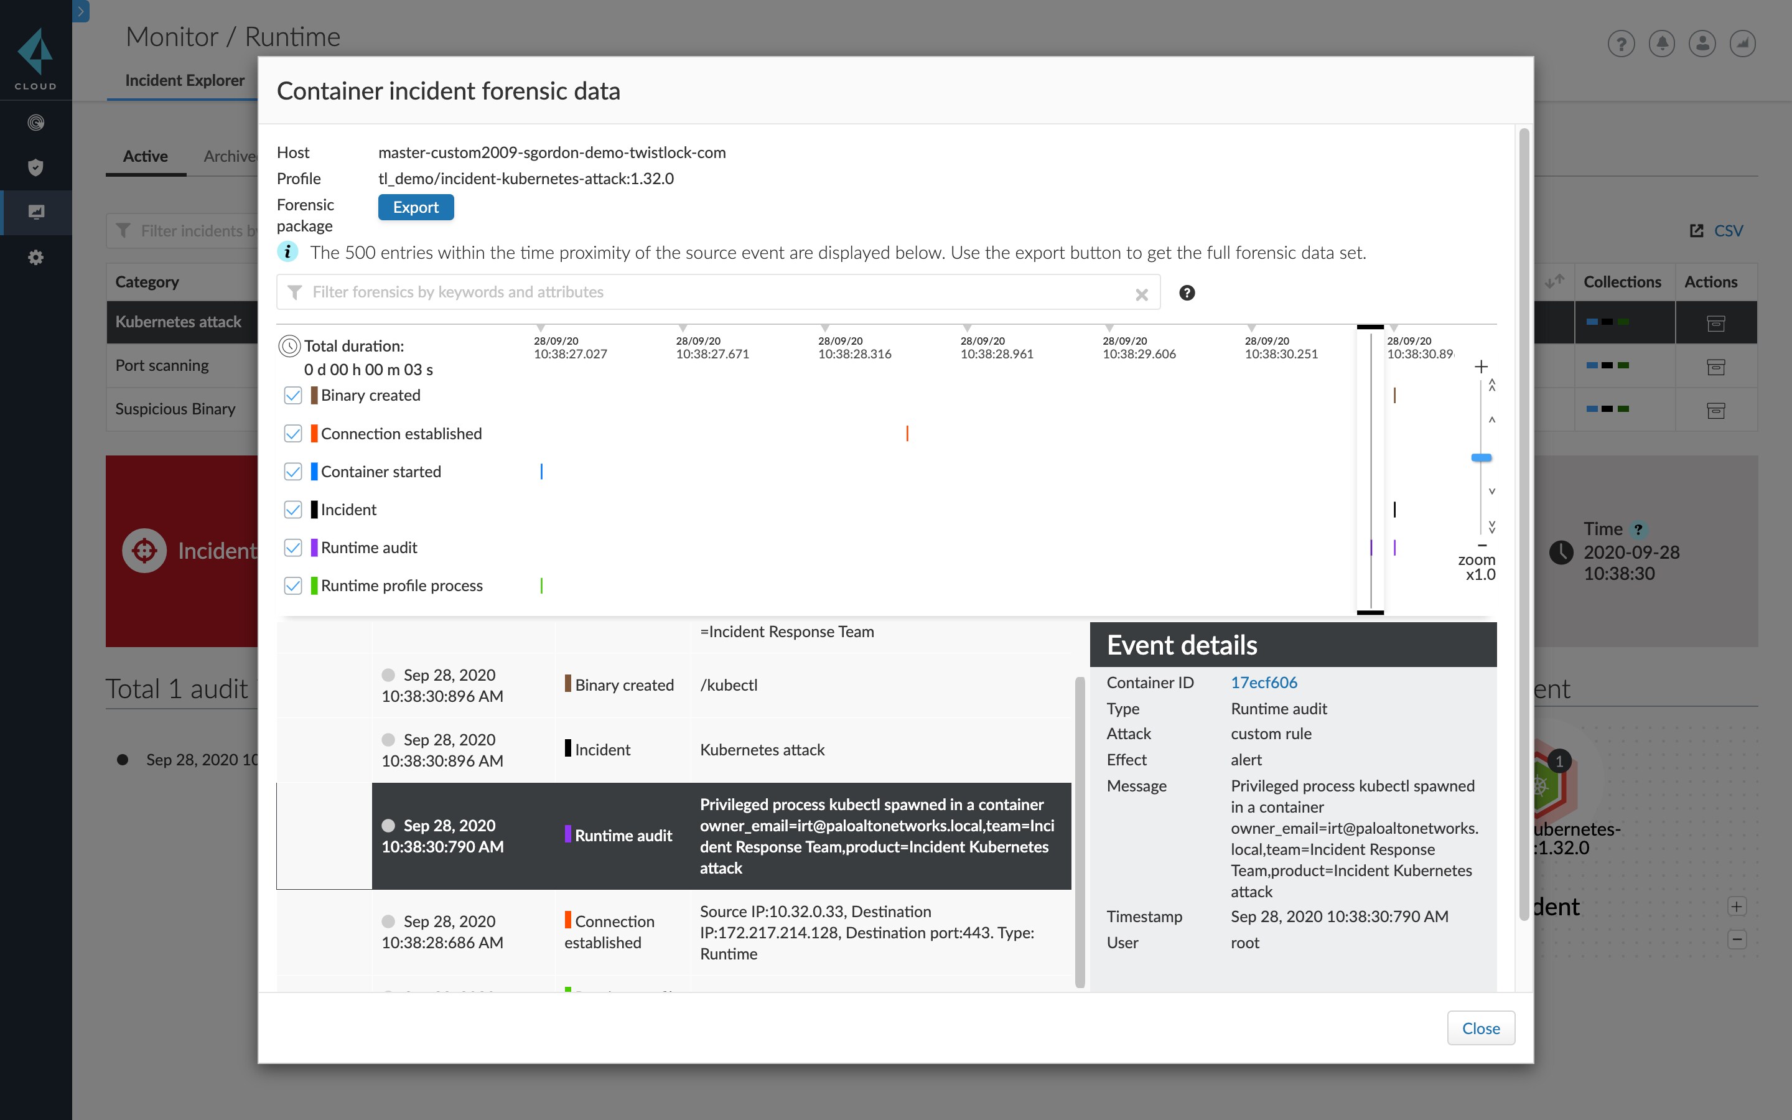Image resolution: width=1792 pixels, height=1120 pixels.
Task: Click the notifications bell icon
Action: coord(1662,44)
